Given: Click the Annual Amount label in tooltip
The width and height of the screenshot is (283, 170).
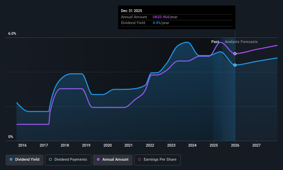Looking at the screenshot, I should [x=134, y=17].
